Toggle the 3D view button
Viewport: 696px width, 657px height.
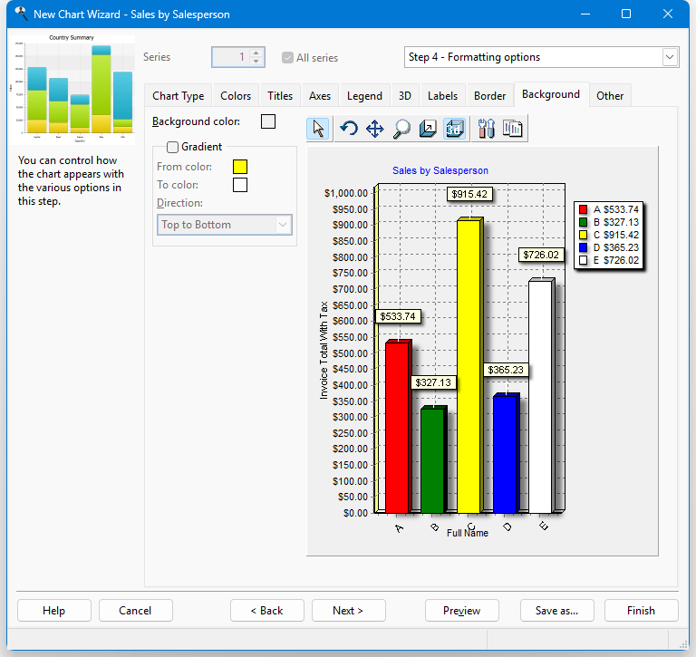(x=455, y=129)
